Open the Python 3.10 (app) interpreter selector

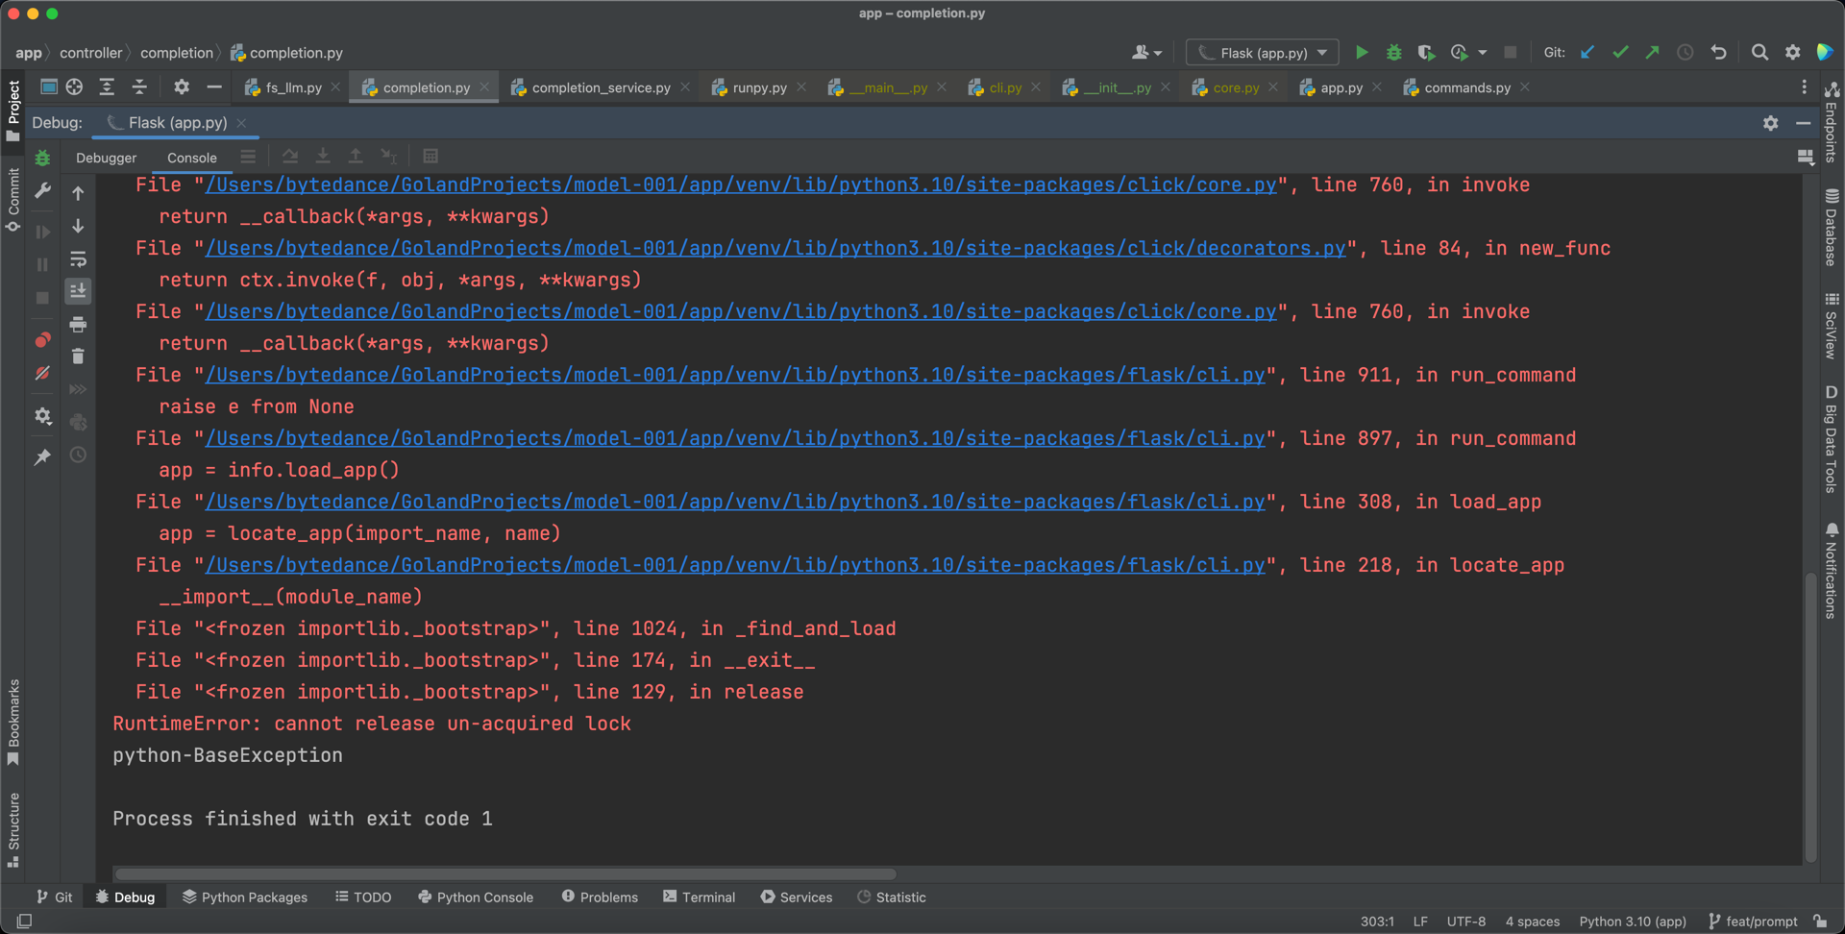1633,922
